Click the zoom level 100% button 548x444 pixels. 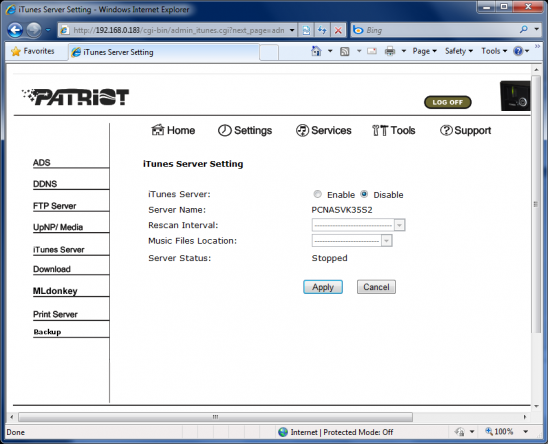(499, 432)
